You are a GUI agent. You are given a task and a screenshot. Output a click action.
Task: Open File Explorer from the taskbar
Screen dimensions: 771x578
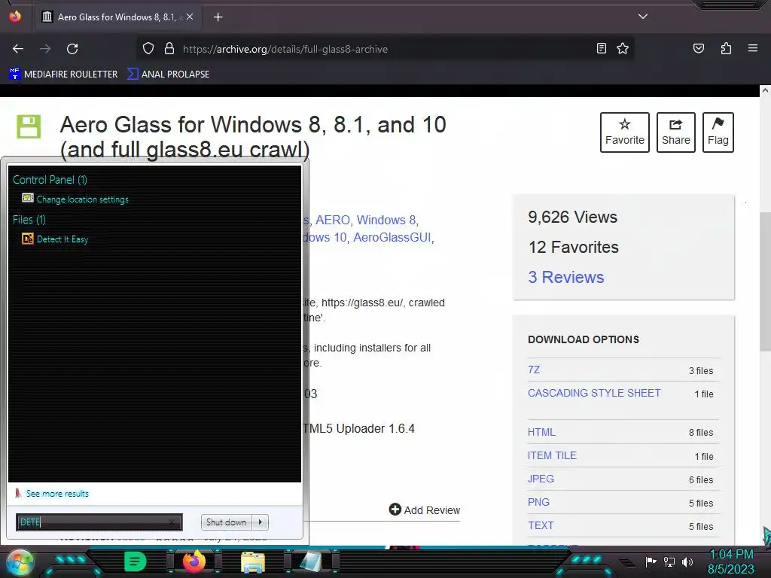[253, 561]
